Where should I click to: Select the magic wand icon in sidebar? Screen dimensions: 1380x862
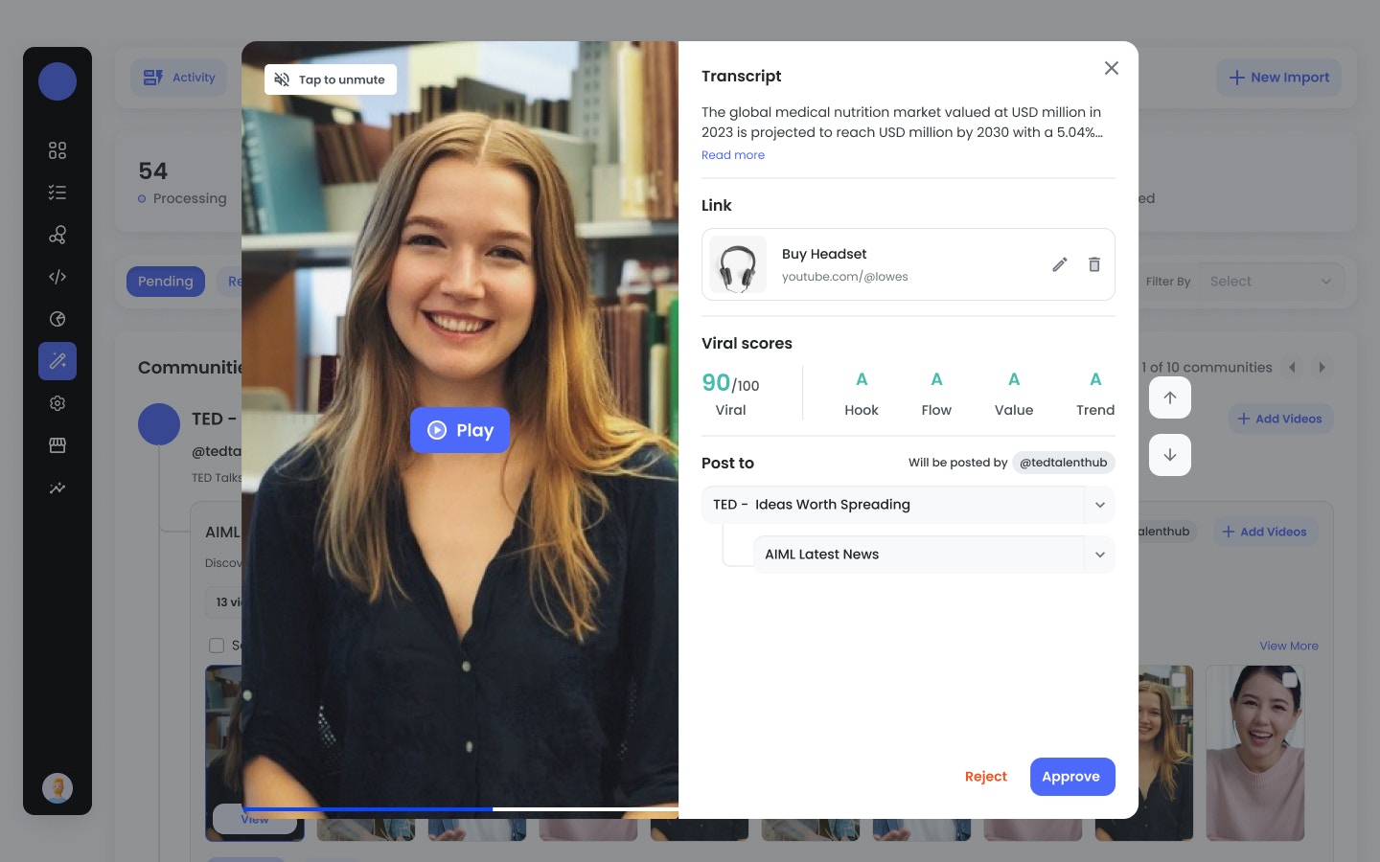tap(57, 361)
